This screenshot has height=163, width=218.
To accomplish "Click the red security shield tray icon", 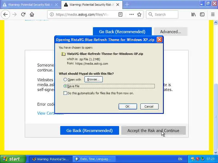I will (198, 159).
